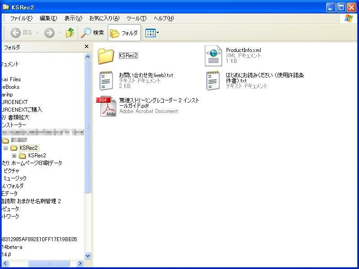This screenshot has height=269, width=359.
Task: Select the Adobe PDF install guide icon
Action: (106, 106)
